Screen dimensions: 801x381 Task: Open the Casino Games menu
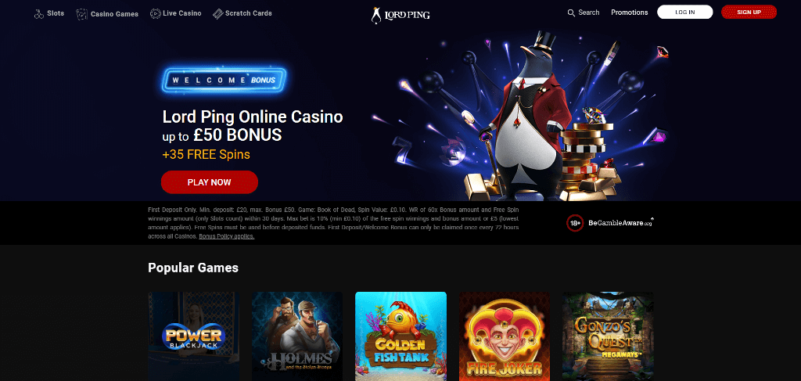tap(114, 14)
